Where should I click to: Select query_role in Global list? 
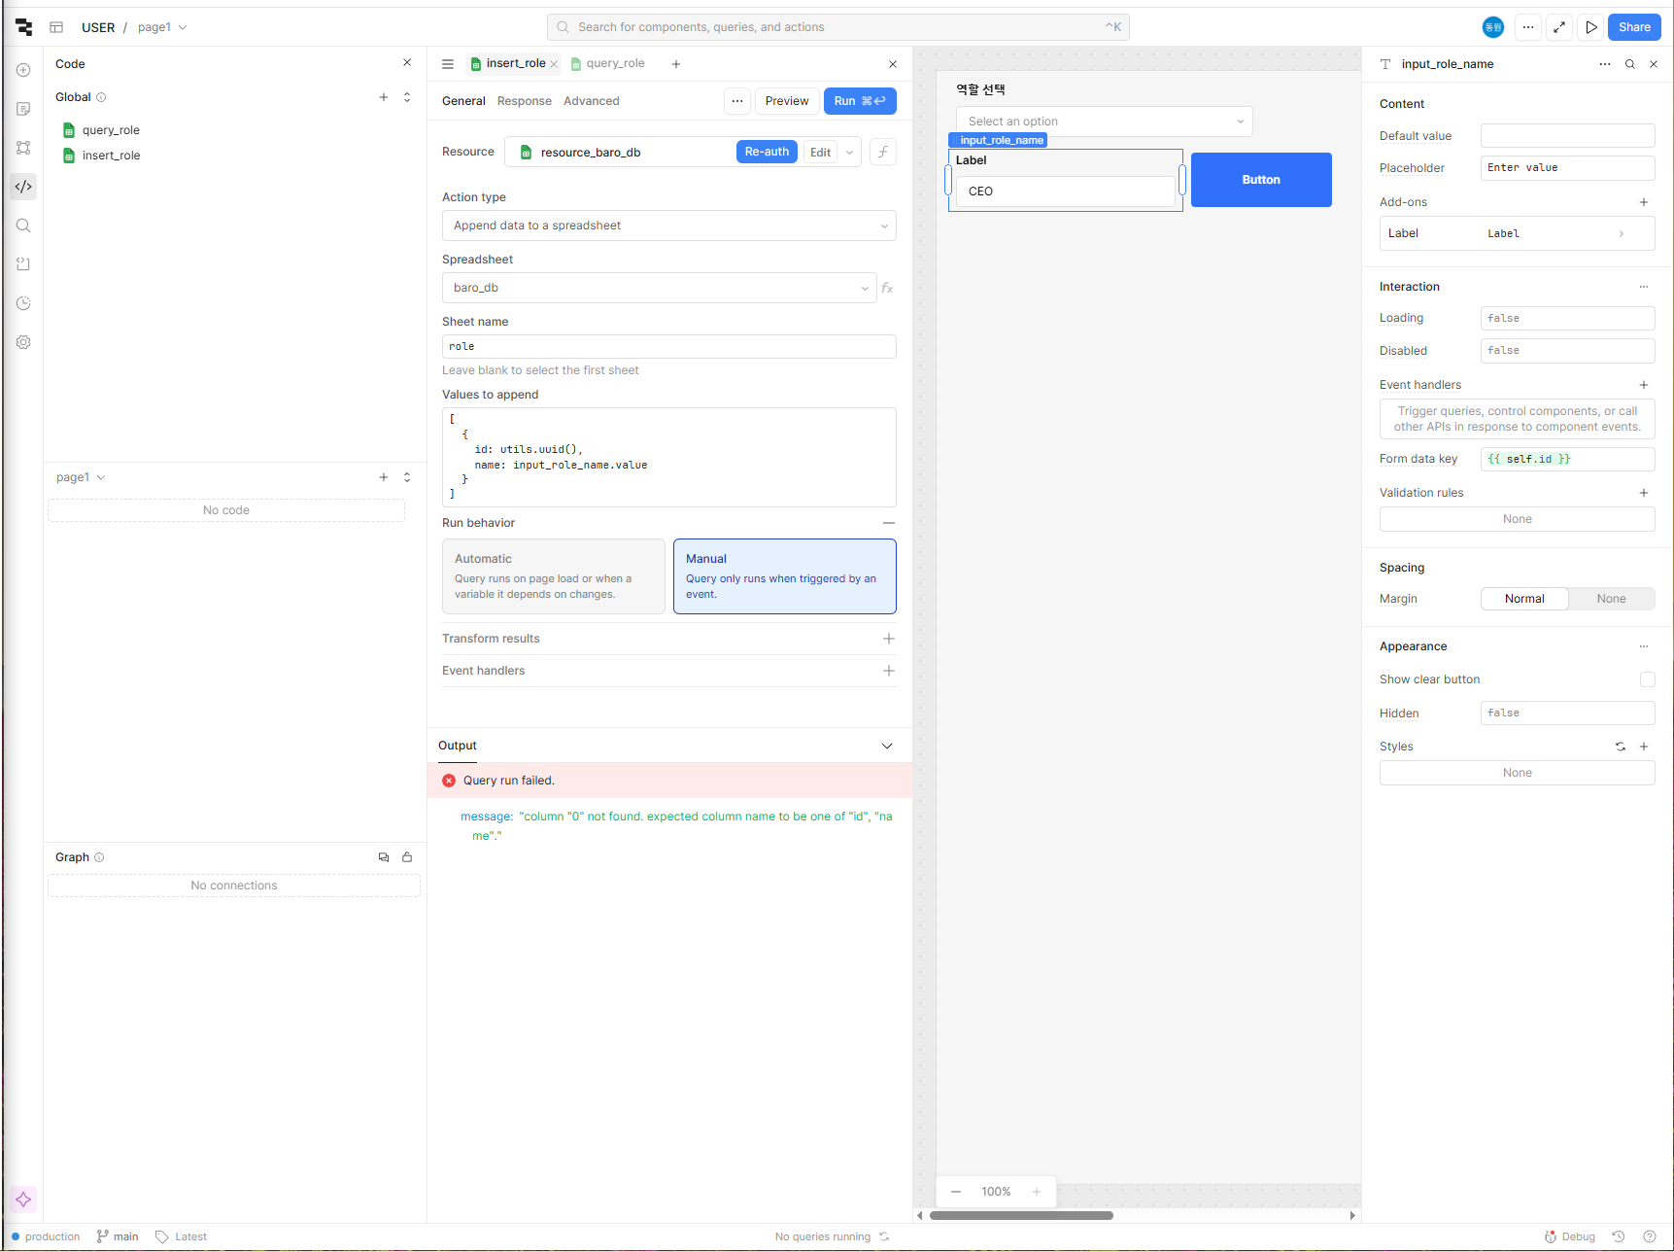coord(111,130)
